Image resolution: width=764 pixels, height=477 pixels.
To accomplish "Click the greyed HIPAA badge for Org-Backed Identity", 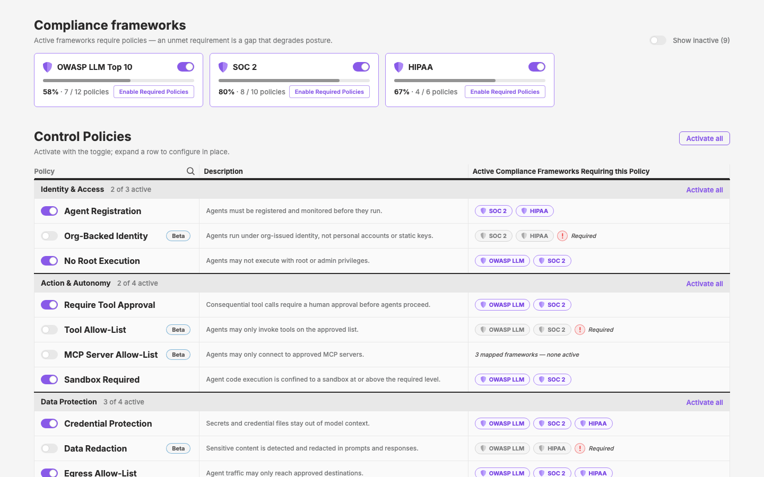I will coord(535,236).
